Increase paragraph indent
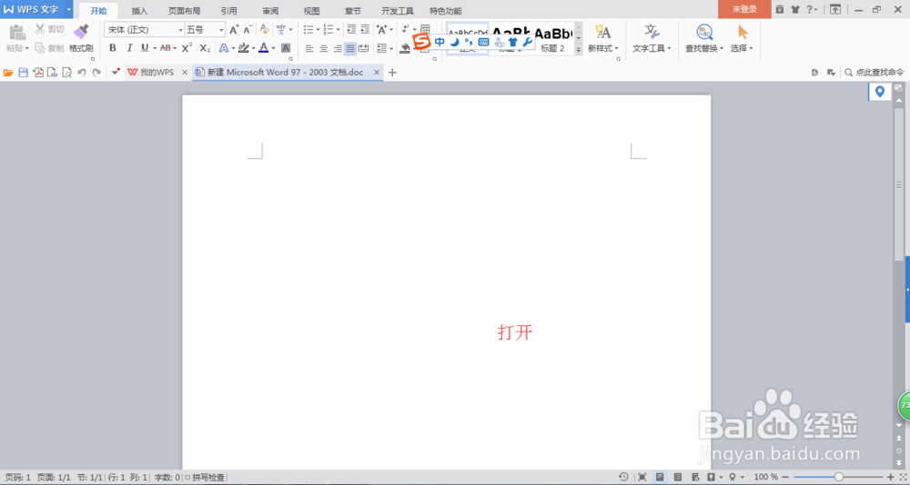 click(365, 30)
